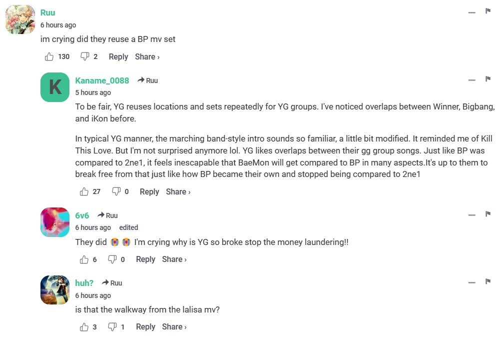This screenshot has width=503, height=337.
Task: Upvote 6v6's reply about money laundering
Action: point(84,259)
